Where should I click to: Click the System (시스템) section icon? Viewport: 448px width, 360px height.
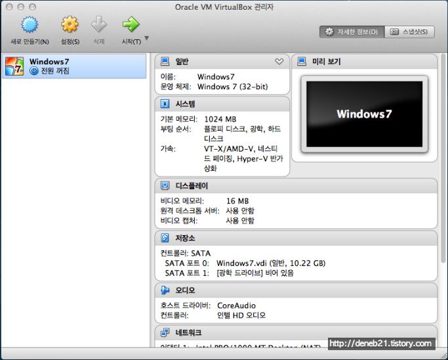tap(165, 104)
